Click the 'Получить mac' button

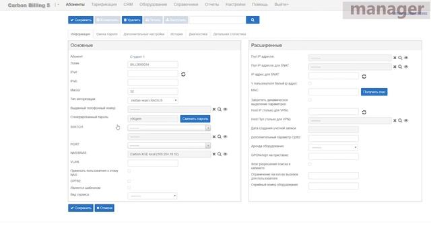click(374, 92)
